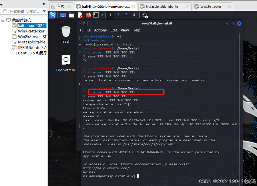Open the File System desktop icon
Screen dimensions: 257x186
click(x=65, y=63)
